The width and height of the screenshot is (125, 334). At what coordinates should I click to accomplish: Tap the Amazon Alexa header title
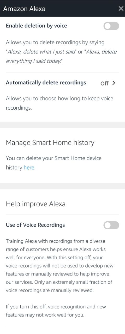pyautogui.click(x=24, y=9)
